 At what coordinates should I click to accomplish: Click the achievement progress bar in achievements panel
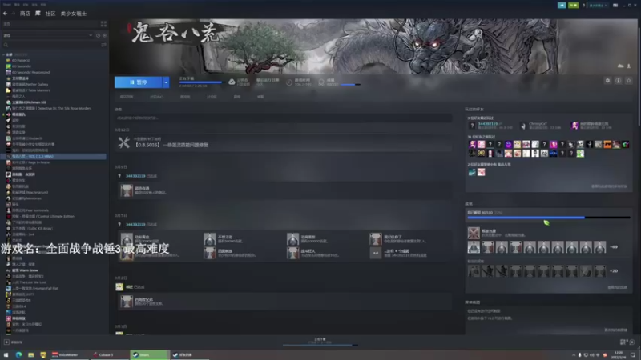click(549, 218)
